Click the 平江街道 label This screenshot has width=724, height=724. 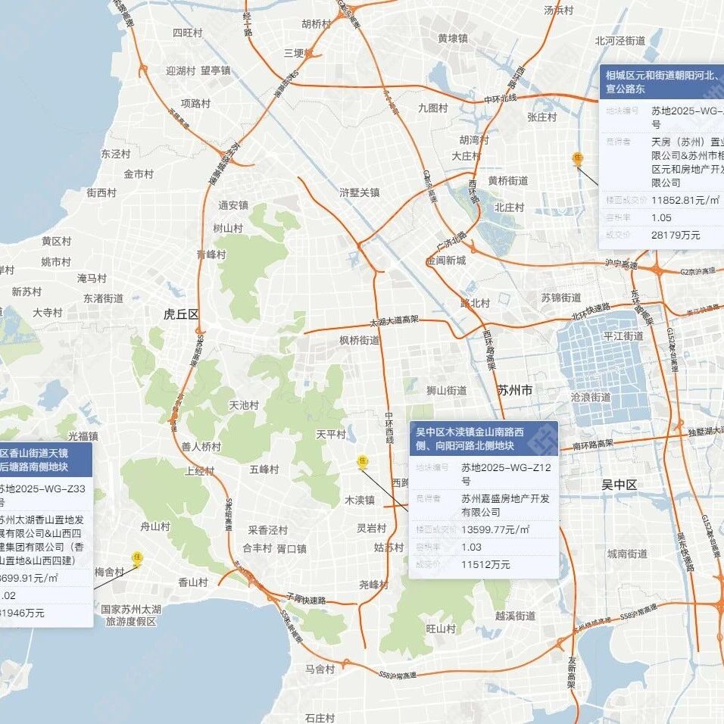(x=623, y=336)
